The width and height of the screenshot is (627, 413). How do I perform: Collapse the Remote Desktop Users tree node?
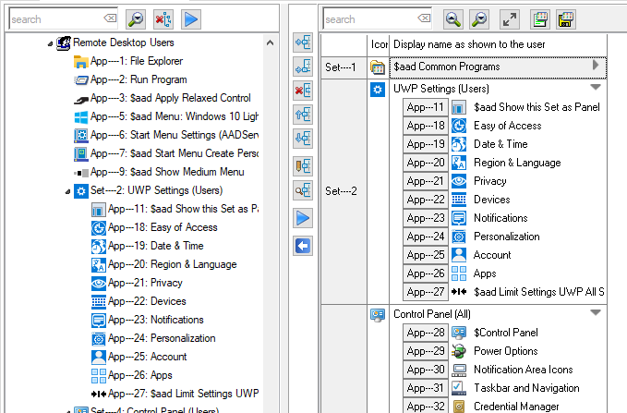pyautogui.click(x=49, y=43)
